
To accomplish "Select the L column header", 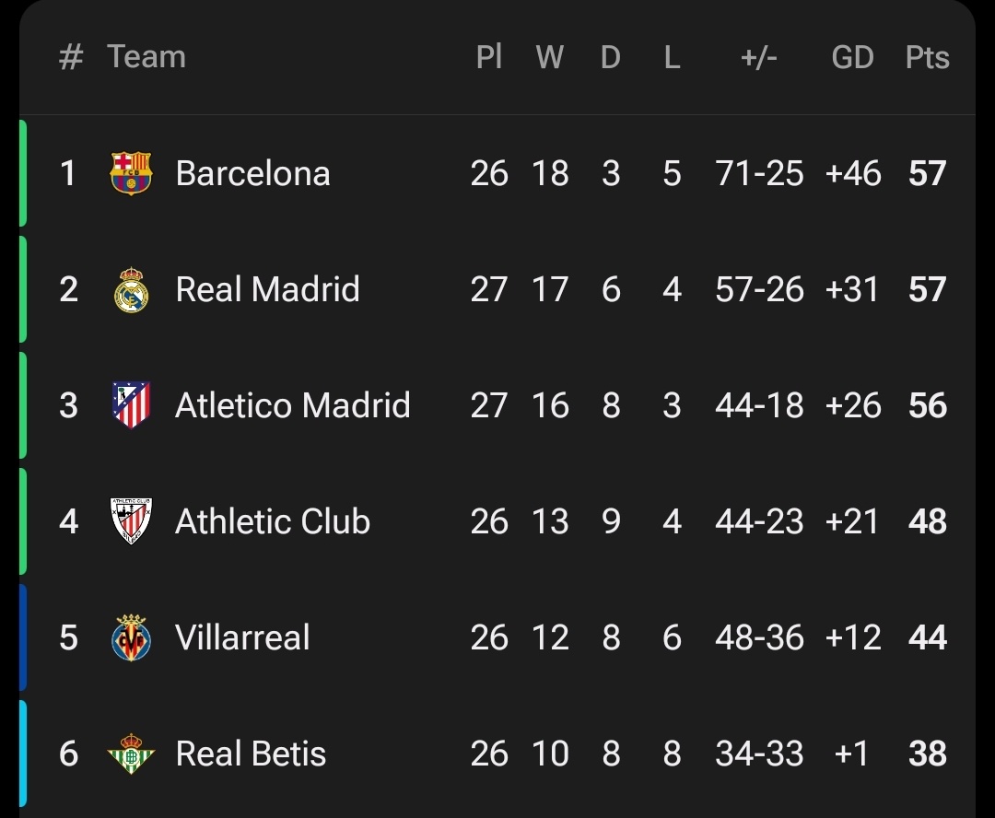I will click(x=672, y=56).
